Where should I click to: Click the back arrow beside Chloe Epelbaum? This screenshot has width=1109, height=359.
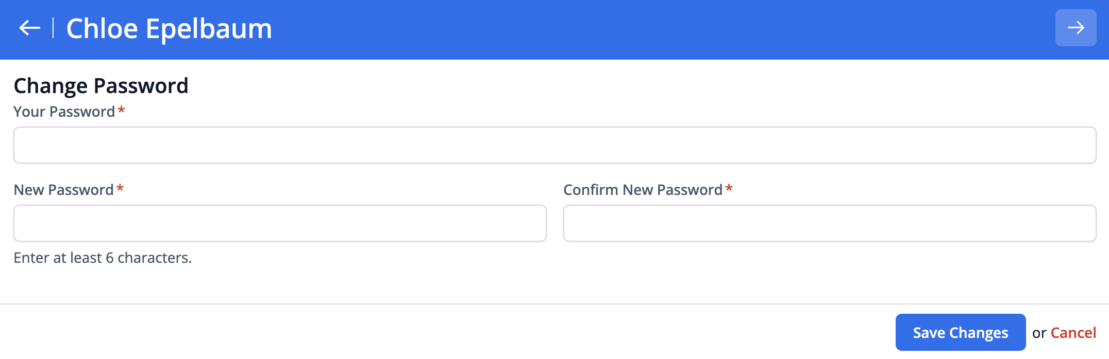pos(29,28)
